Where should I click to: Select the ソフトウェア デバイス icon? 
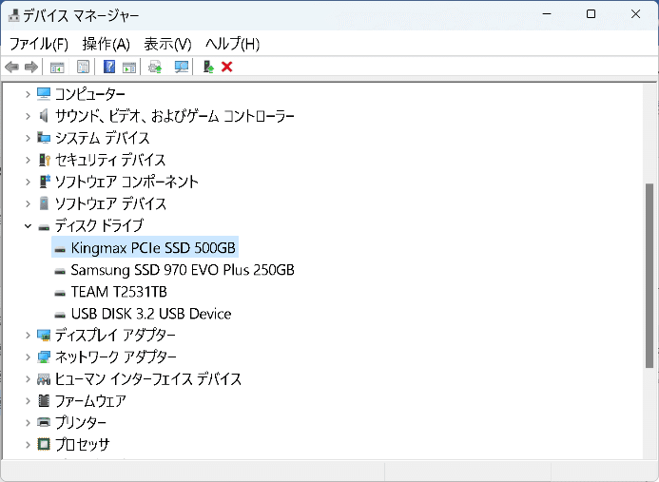(44, 203)
